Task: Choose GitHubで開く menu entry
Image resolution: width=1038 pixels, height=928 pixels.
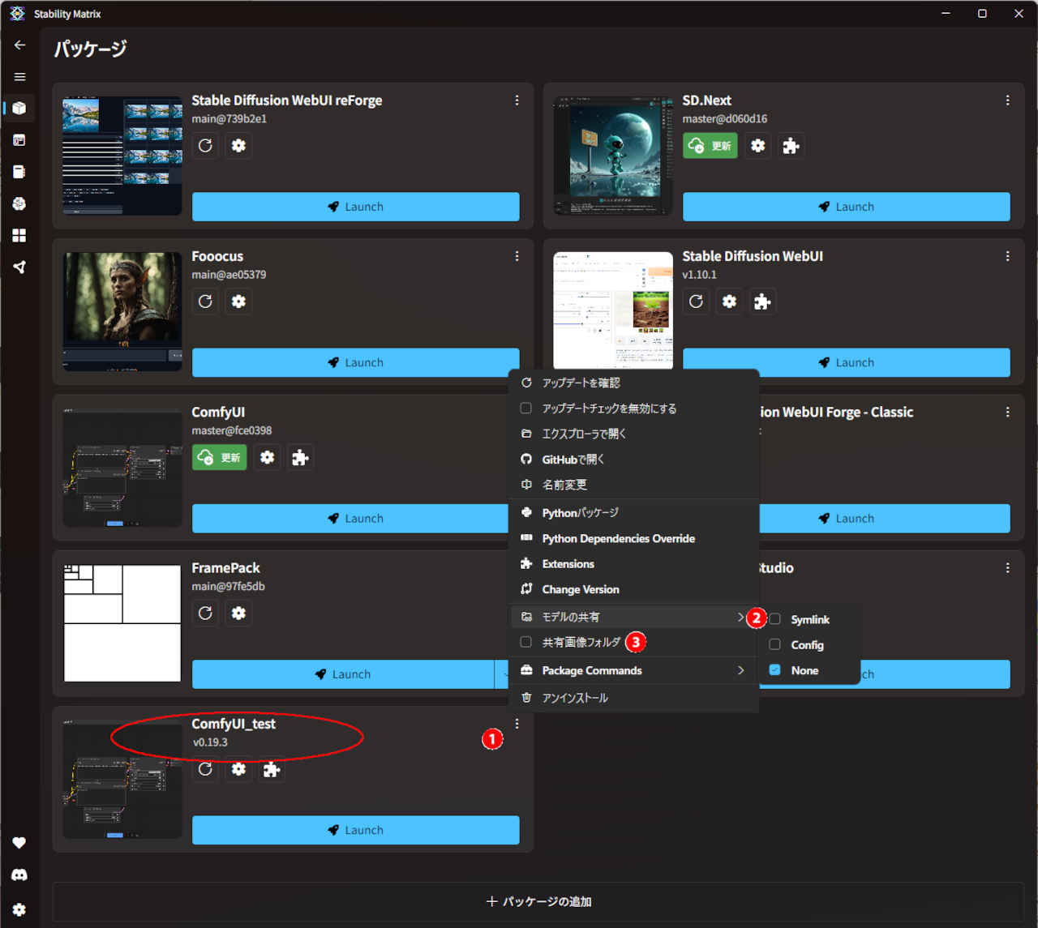Action: click(633, 460)
